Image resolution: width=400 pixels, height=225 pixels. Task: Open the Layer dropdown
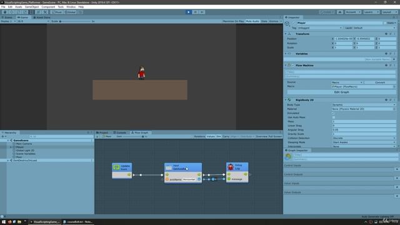374,27
